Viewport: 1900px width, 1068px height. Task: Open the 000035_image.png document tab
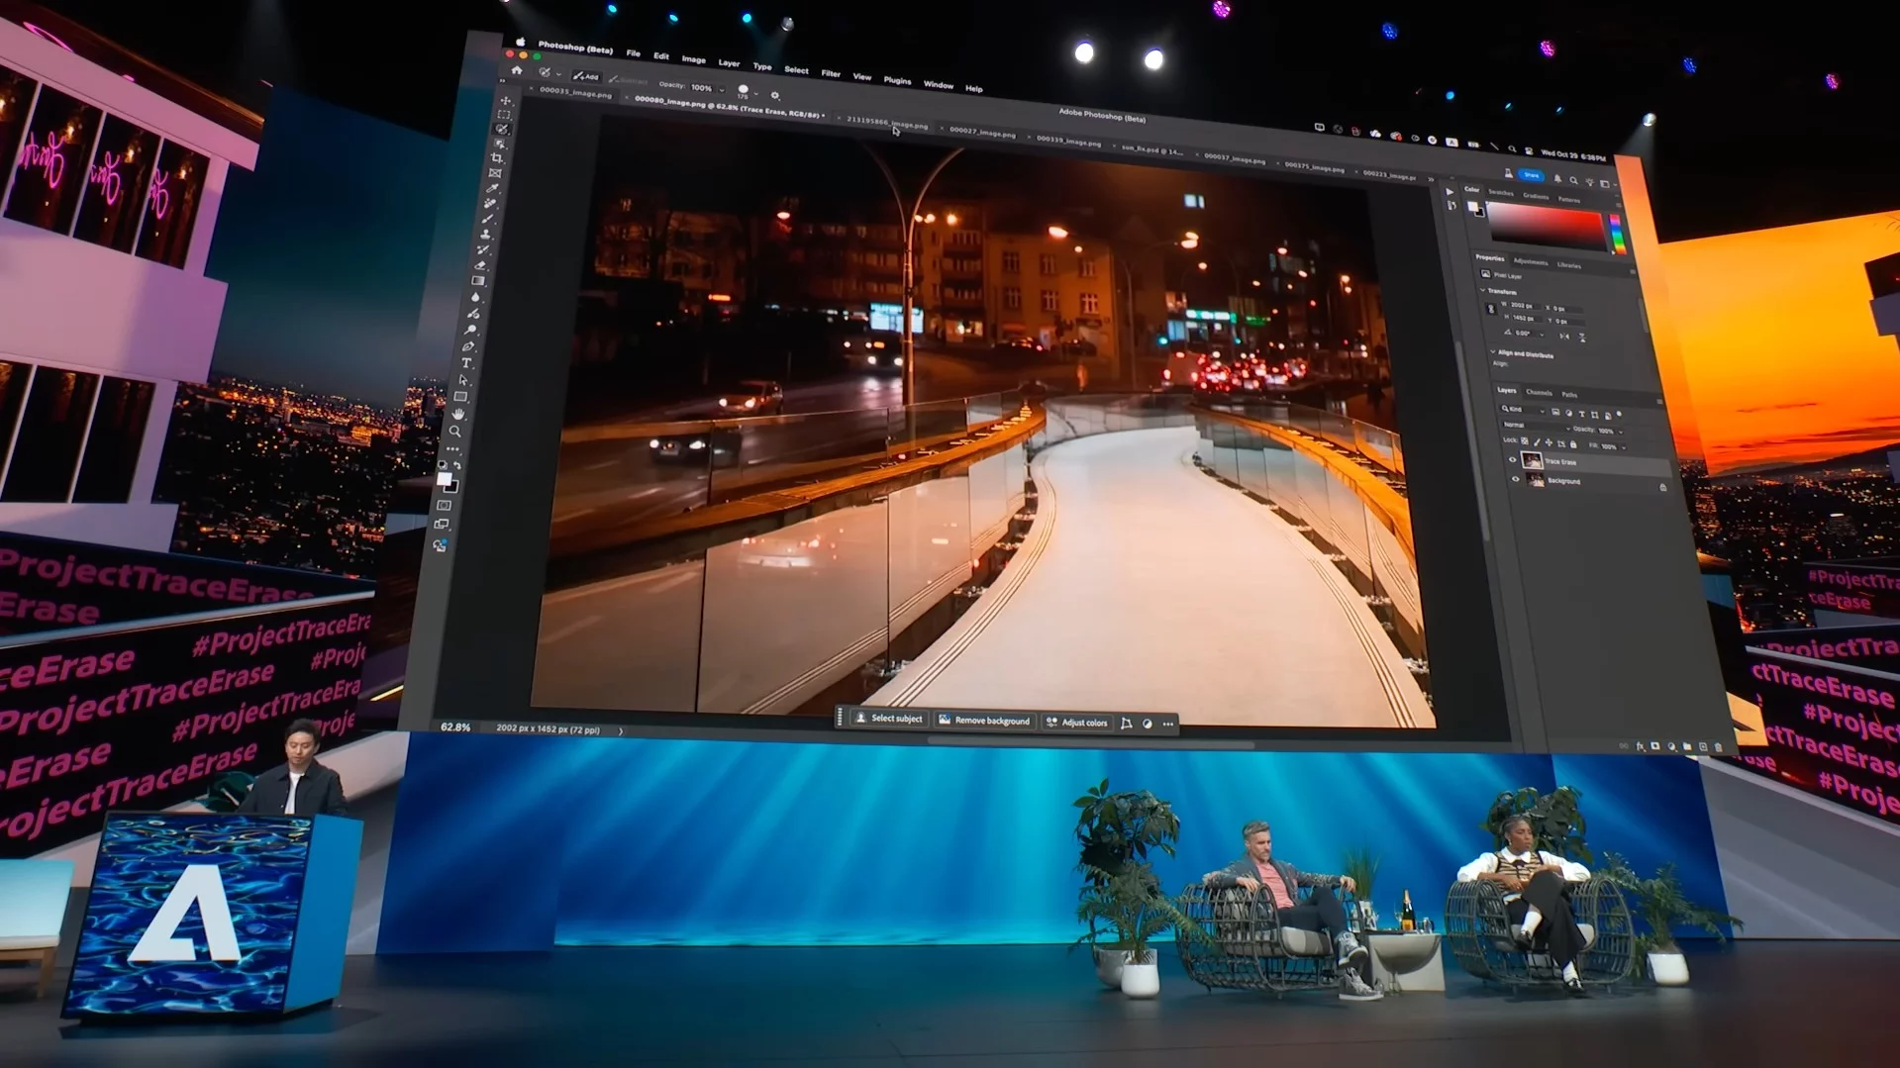[575, 92]
